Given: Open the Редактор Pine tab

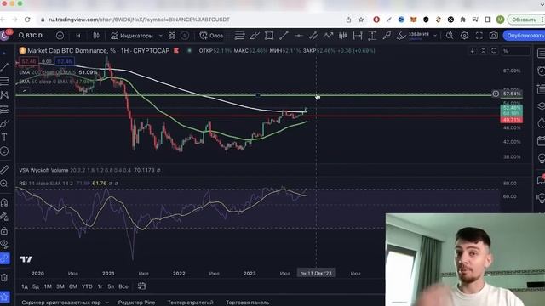Looking at the screenshot, I should coord(136,303).
